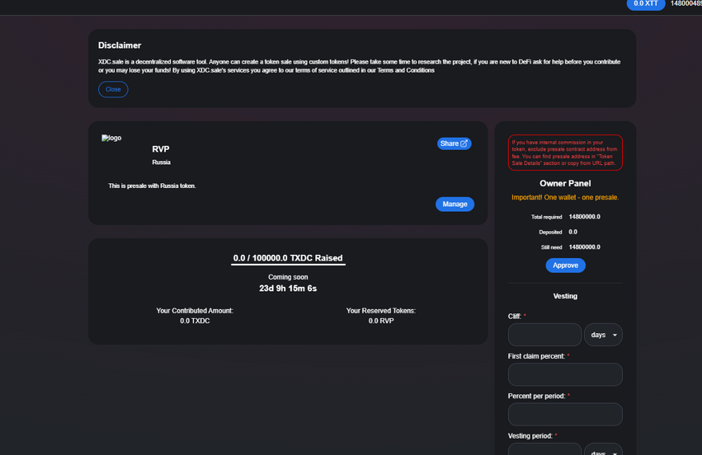Click the wallet address in the header
This screenshot has height=455, width=702.
(x=685, y=4)
